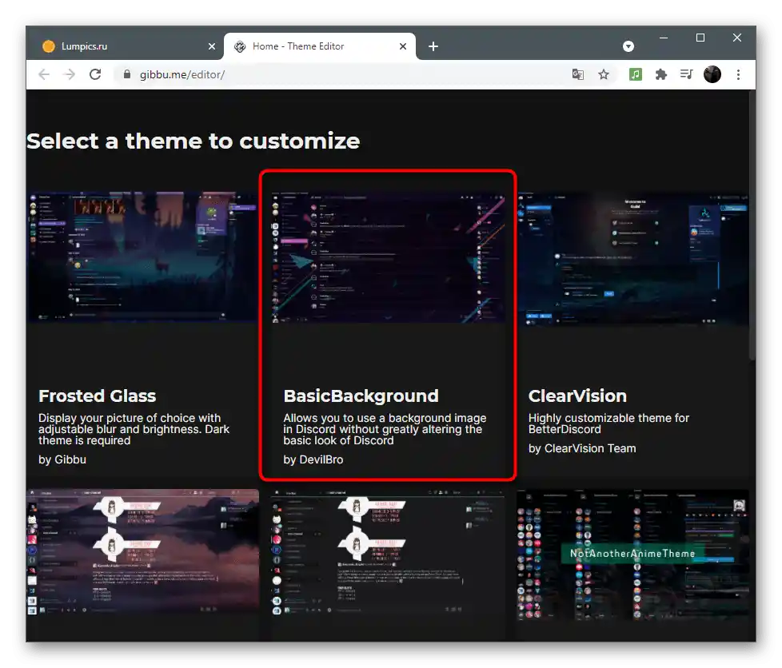Open the ClearVision theme preview image
Image resolution: width=782 pixels, height=668 pixels.
(x=633, y=259)
